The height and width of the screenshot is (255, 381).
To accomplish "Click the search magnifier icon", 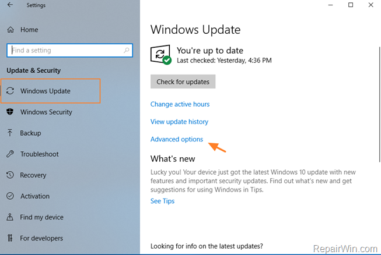I will pyautogui.click(x=127, y=50).
